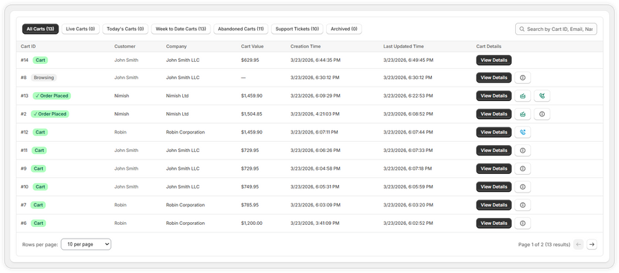Click John Smith LLC in cart #14 row
619x273 pixels.
[183, 60]
